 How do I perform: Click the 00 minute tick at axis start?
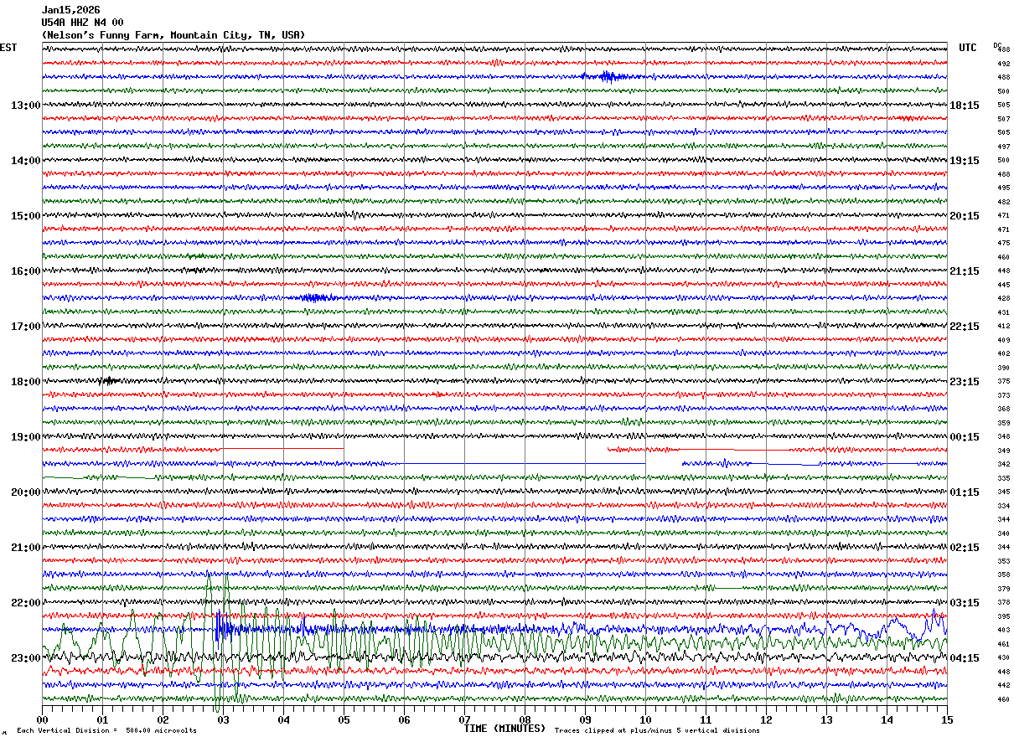click(x=42, y=720)
